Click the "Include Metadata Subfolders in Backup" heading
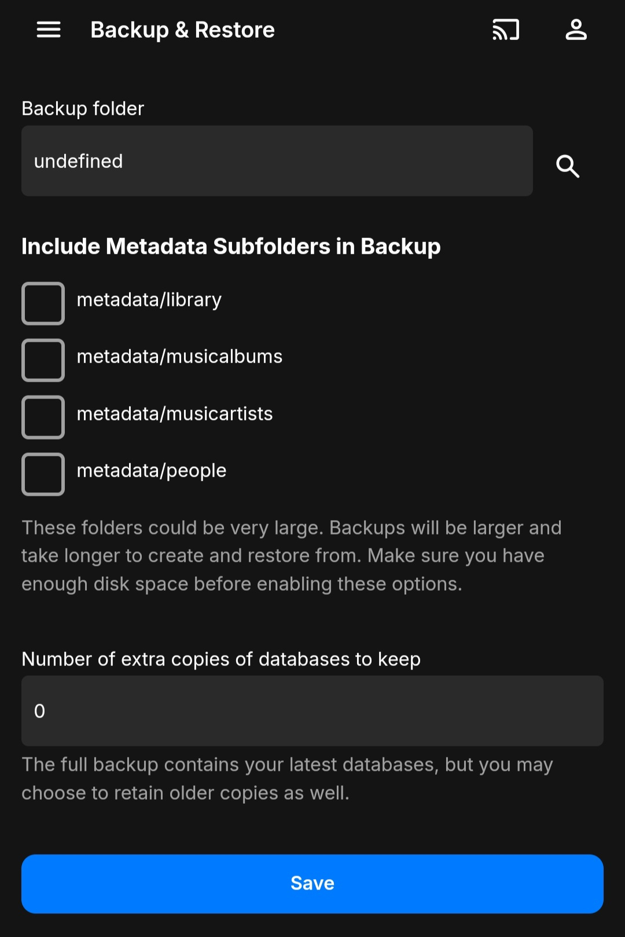The image size is (625, 937). [231, 247]
